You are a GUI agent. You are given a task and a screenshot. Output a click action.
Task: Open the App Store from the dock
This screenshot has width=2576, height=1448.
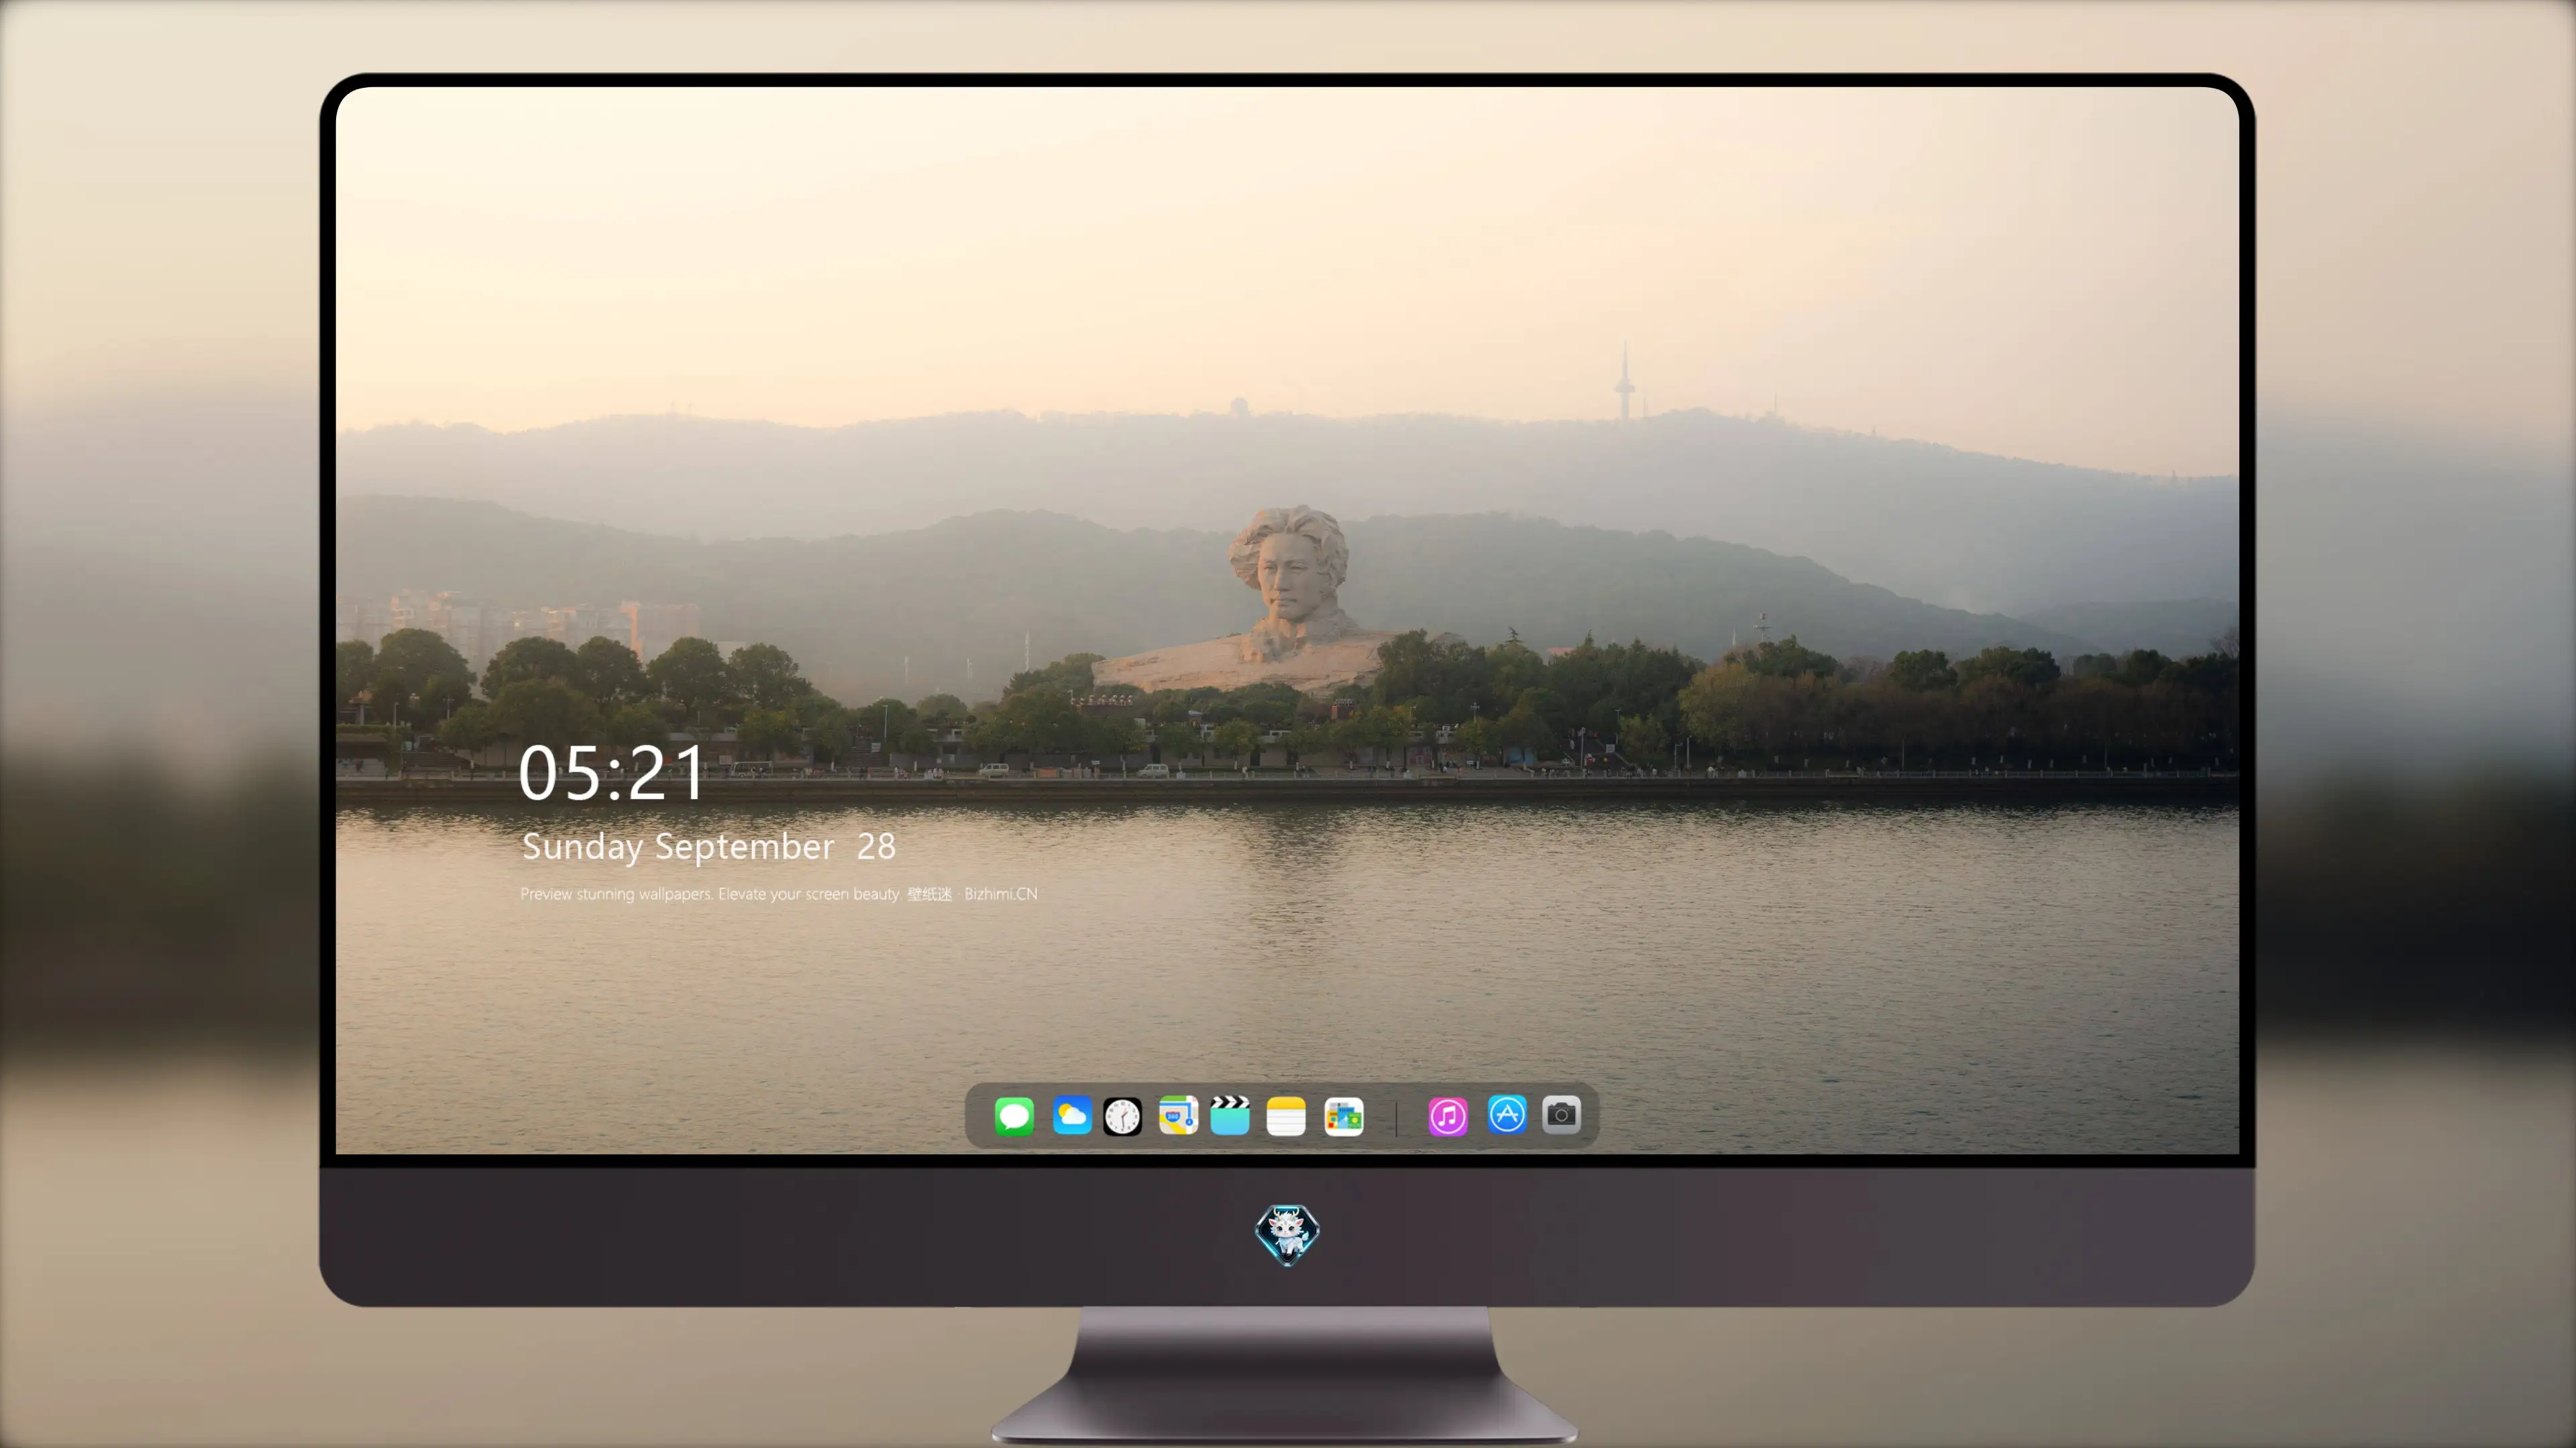(x=1507, y=1114)
